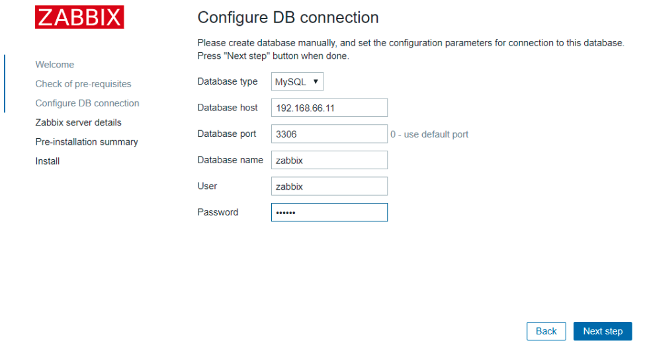Viewport: 645px width, 347px height.
Task: Focus the Password field
Action: click(x=329, y=212)
